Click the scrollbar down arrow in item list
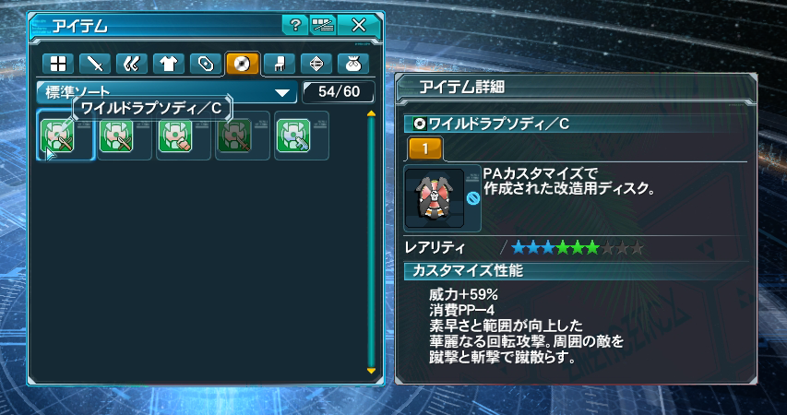Image resolution: width=787 pixels, height=415 pixels. (x=371, y=371)
